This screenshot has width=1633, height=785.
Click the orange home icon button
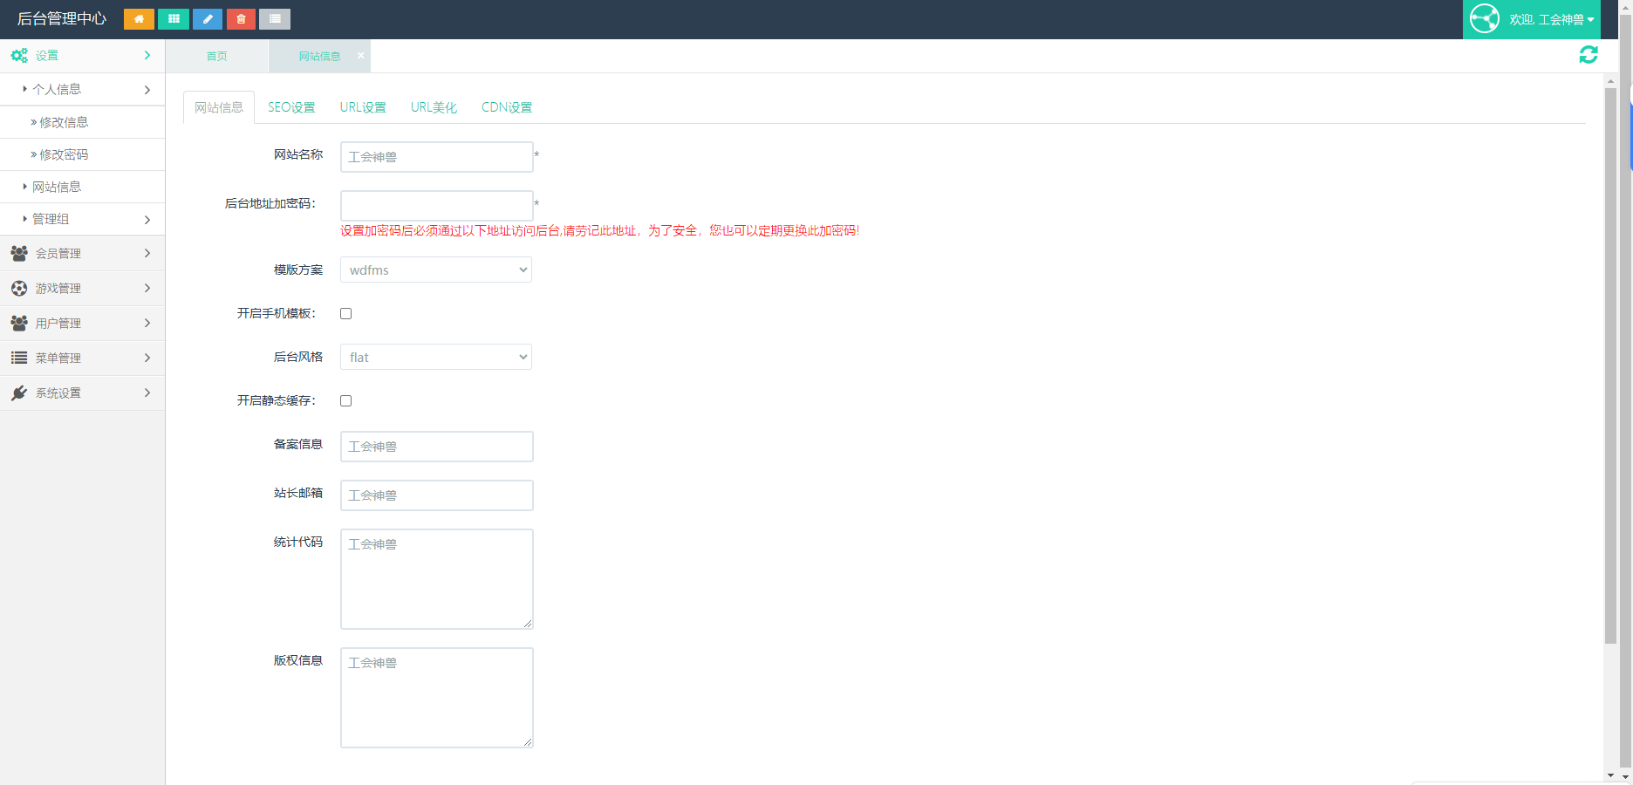pos(139,18)
